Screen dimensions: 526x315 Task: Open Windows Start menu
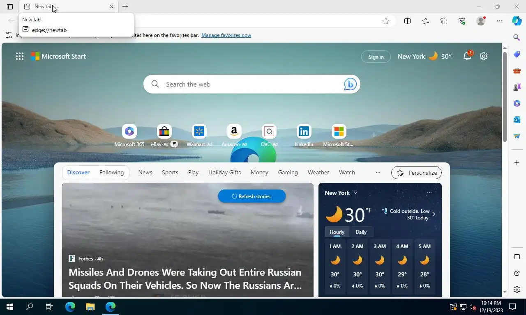pyautogui.click(x=10, y=306)
